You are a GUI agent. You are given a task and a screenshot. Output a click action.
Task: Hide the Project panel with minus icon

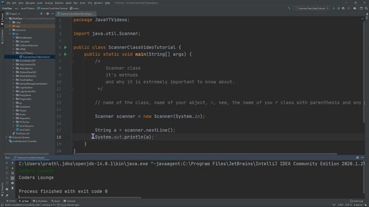pos(52,14)
